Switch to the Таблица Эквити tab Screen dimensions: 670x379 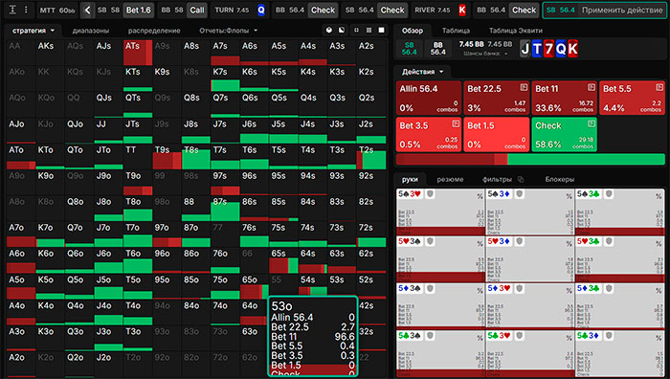[x=515, y=31]
